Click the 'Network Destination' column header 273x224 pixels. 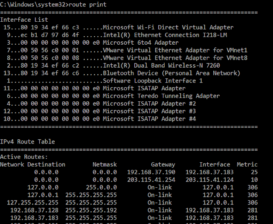[x=32, y=164]
